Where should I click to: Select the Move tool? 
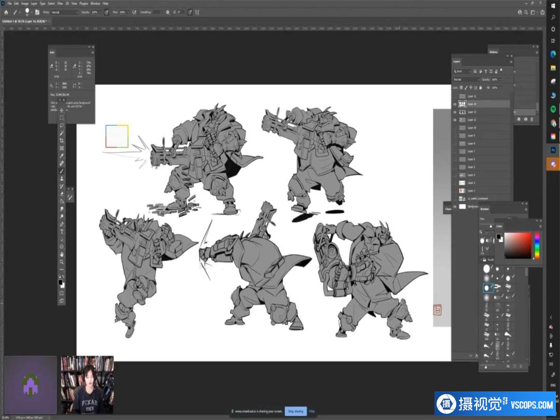(x=61, y=111)
